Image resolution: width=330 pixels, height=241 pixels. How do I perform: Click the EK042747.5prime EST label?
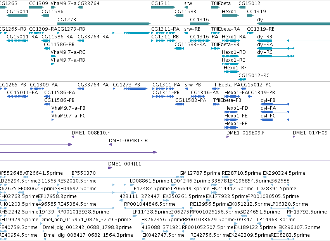pyautogui.click(x=163, y=235)
